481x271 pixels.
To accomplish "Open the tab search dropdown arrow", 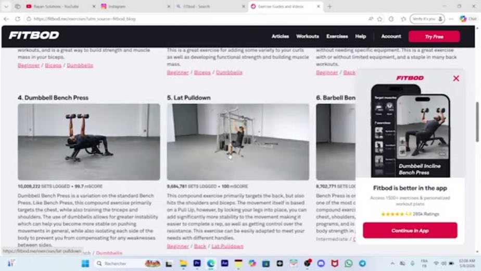I will coord(6,6).
